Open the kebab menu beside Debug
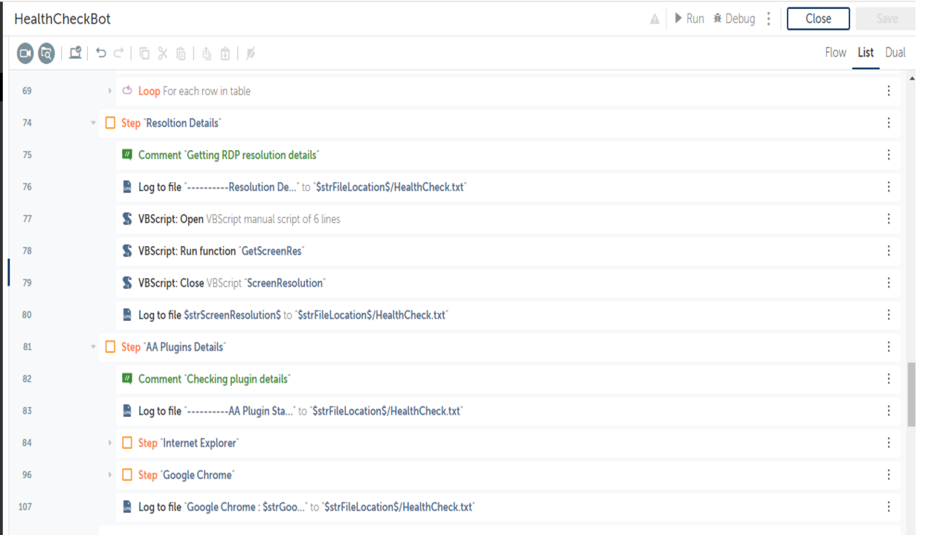This screenshot has height=535, width=952. coord(768,19)
